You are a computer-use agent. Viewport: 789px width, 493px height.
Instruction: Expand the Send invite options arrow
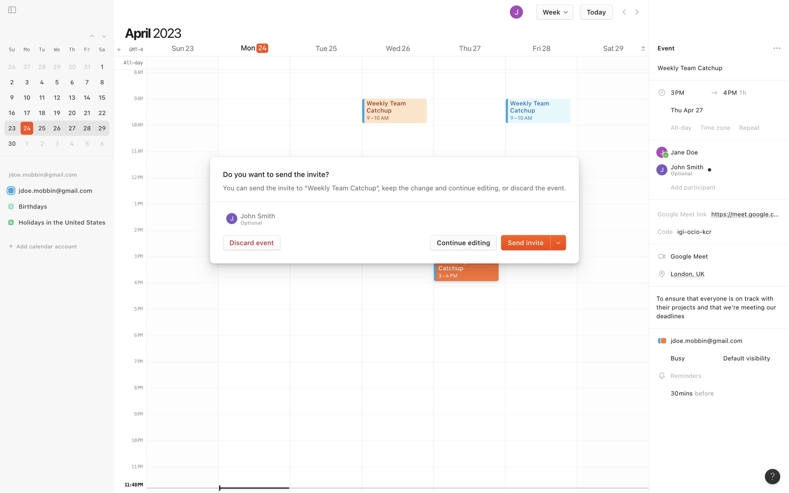(x=558, y=243)
